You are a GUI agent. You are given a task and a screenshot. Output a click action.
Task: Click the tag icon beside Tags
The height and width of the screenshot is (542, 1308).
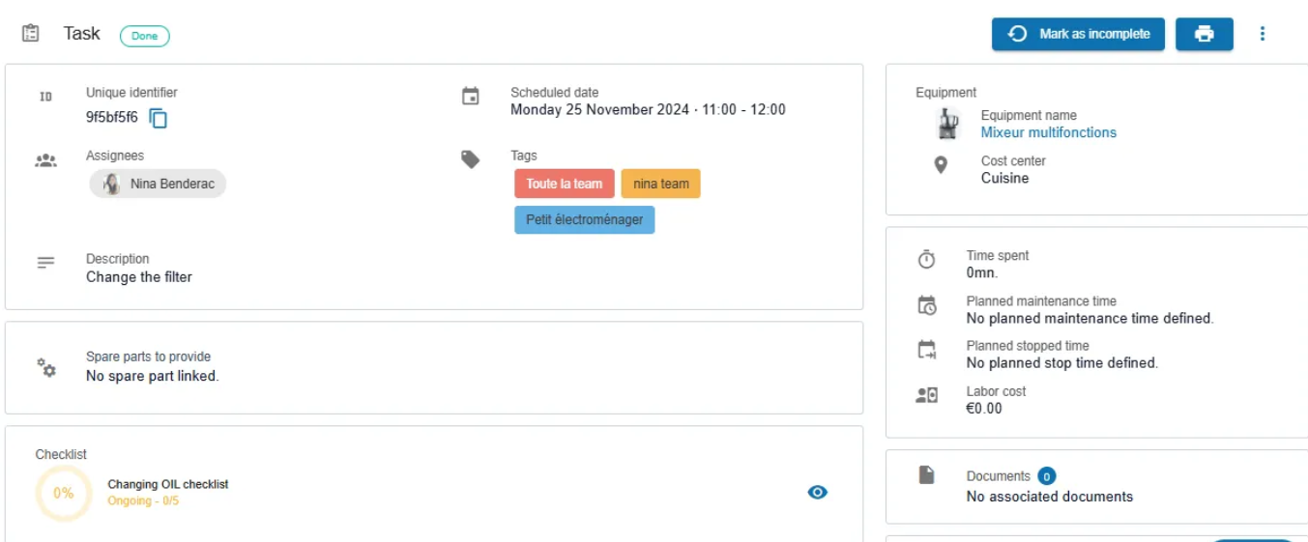(470, 159)
